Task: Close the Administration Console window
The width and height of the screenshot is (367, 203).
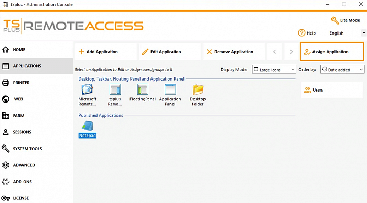Action: click(361, 4)
